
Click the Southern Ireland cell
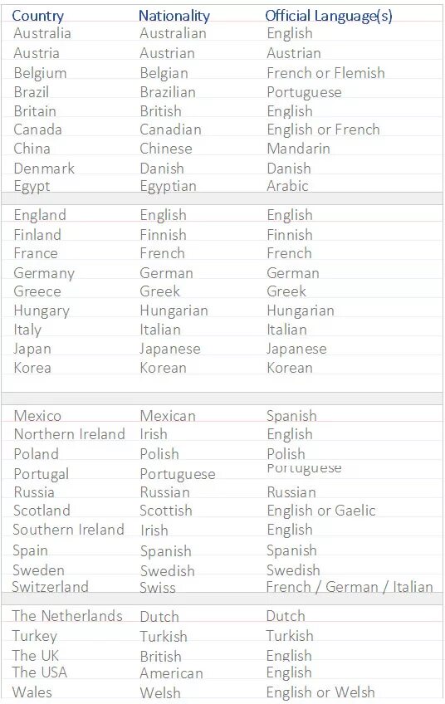[x=68, y=530]
